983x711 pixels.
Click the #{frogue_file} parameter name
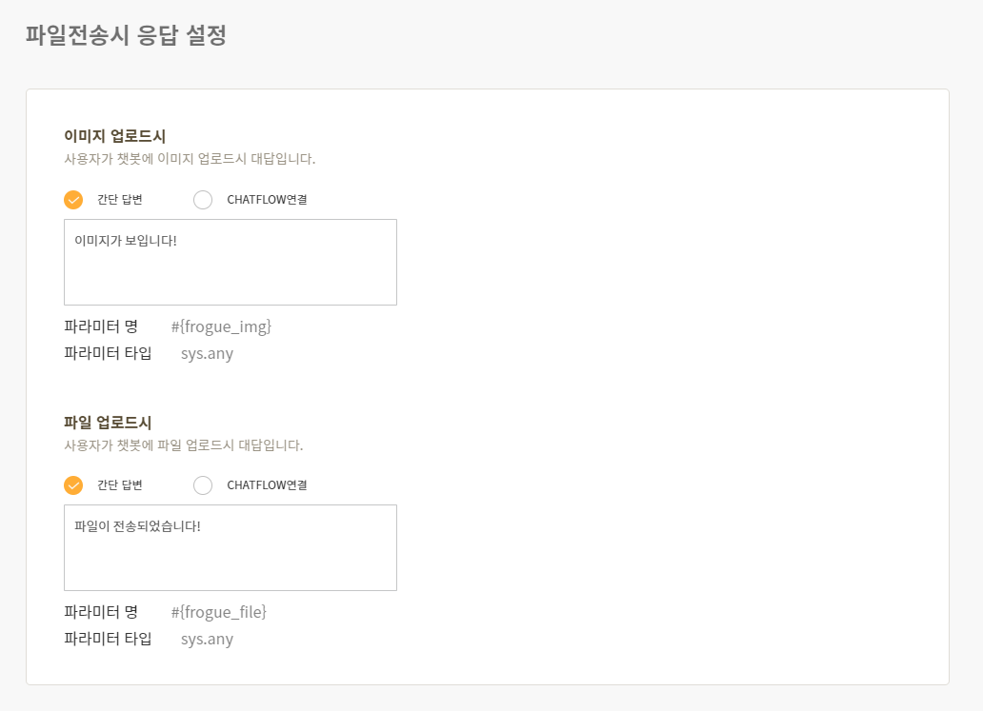pos(219,612)
